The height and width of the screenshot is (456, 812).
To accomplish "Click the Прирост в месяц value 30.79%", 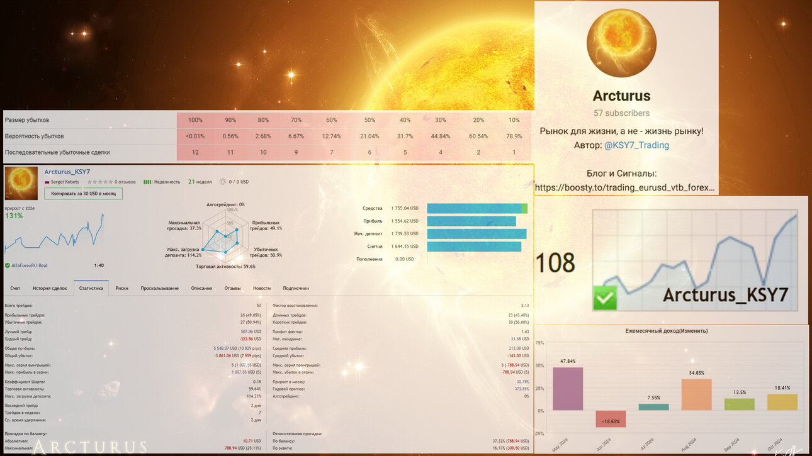I will [x=522, y=382].
